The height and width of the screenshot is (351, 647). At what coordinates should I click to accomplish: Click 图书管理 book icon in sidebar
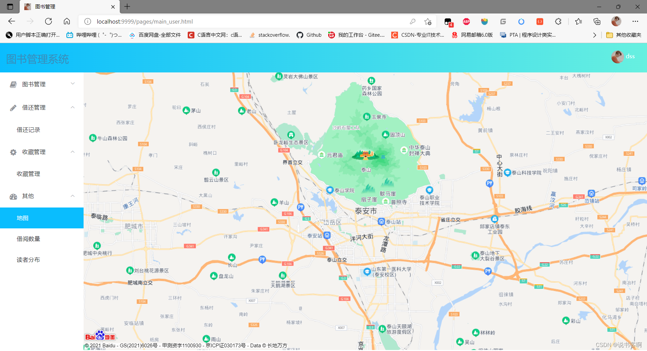[13, 85]
